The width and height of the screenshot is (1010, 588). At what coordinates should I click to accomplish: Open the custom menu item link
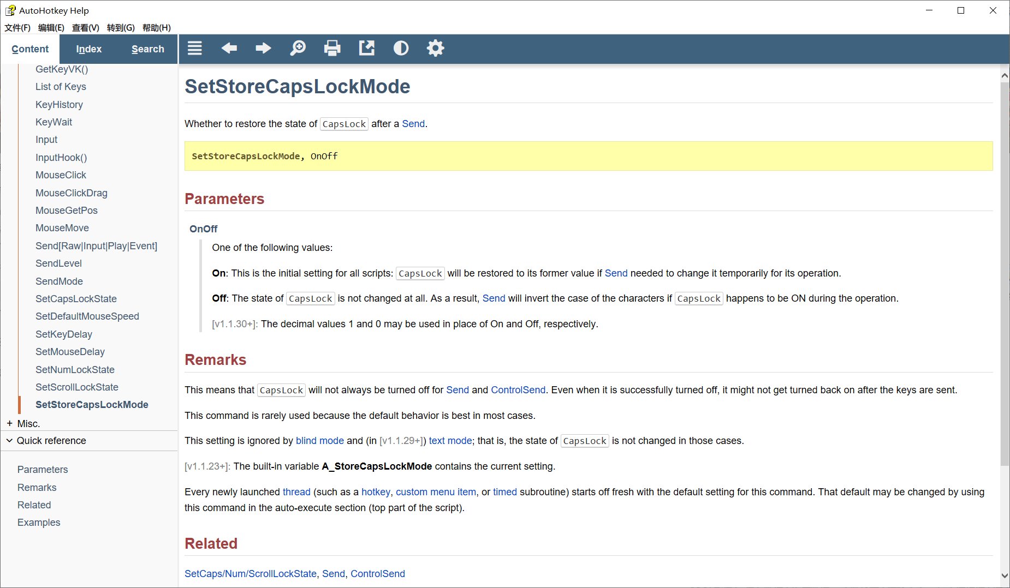[x=436, y=492]
